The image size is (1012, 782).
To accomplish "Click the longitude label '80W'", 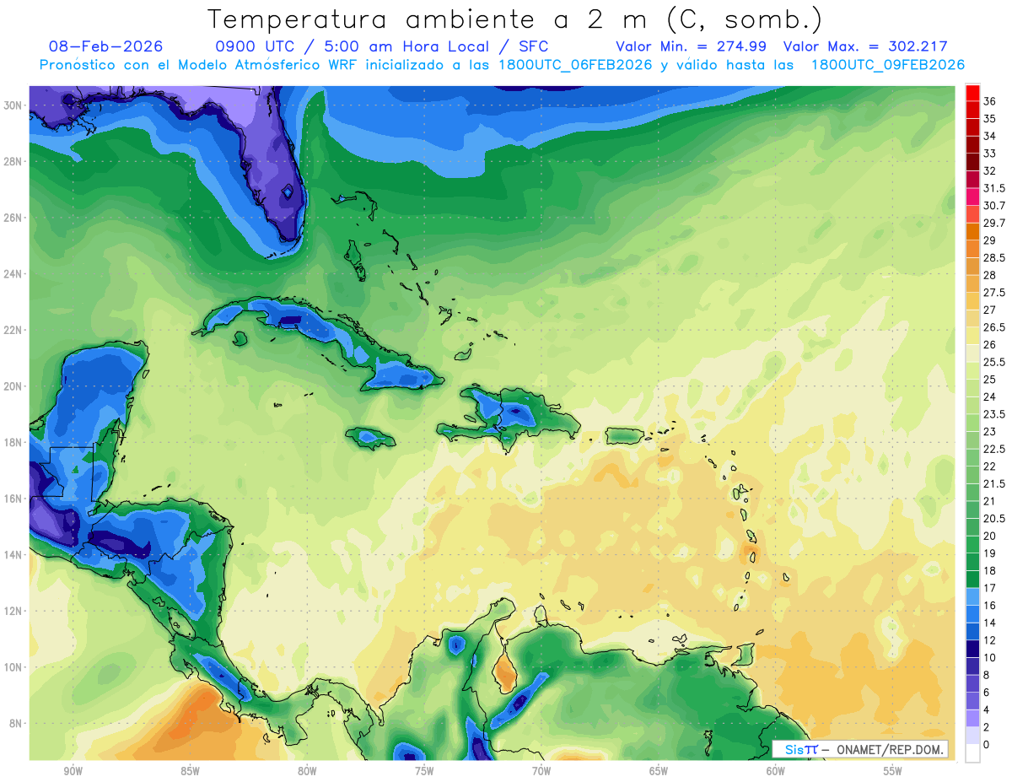I will coord(307,771).
